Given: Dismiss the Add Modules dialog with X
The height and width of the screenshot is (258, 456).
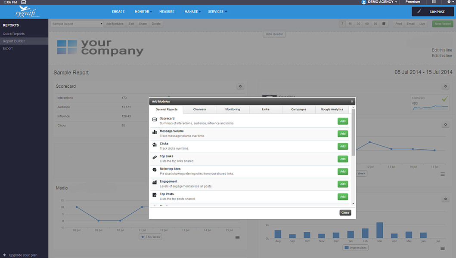Looking at the screenshot, I should pyautogui.click(x=352, y=101).
